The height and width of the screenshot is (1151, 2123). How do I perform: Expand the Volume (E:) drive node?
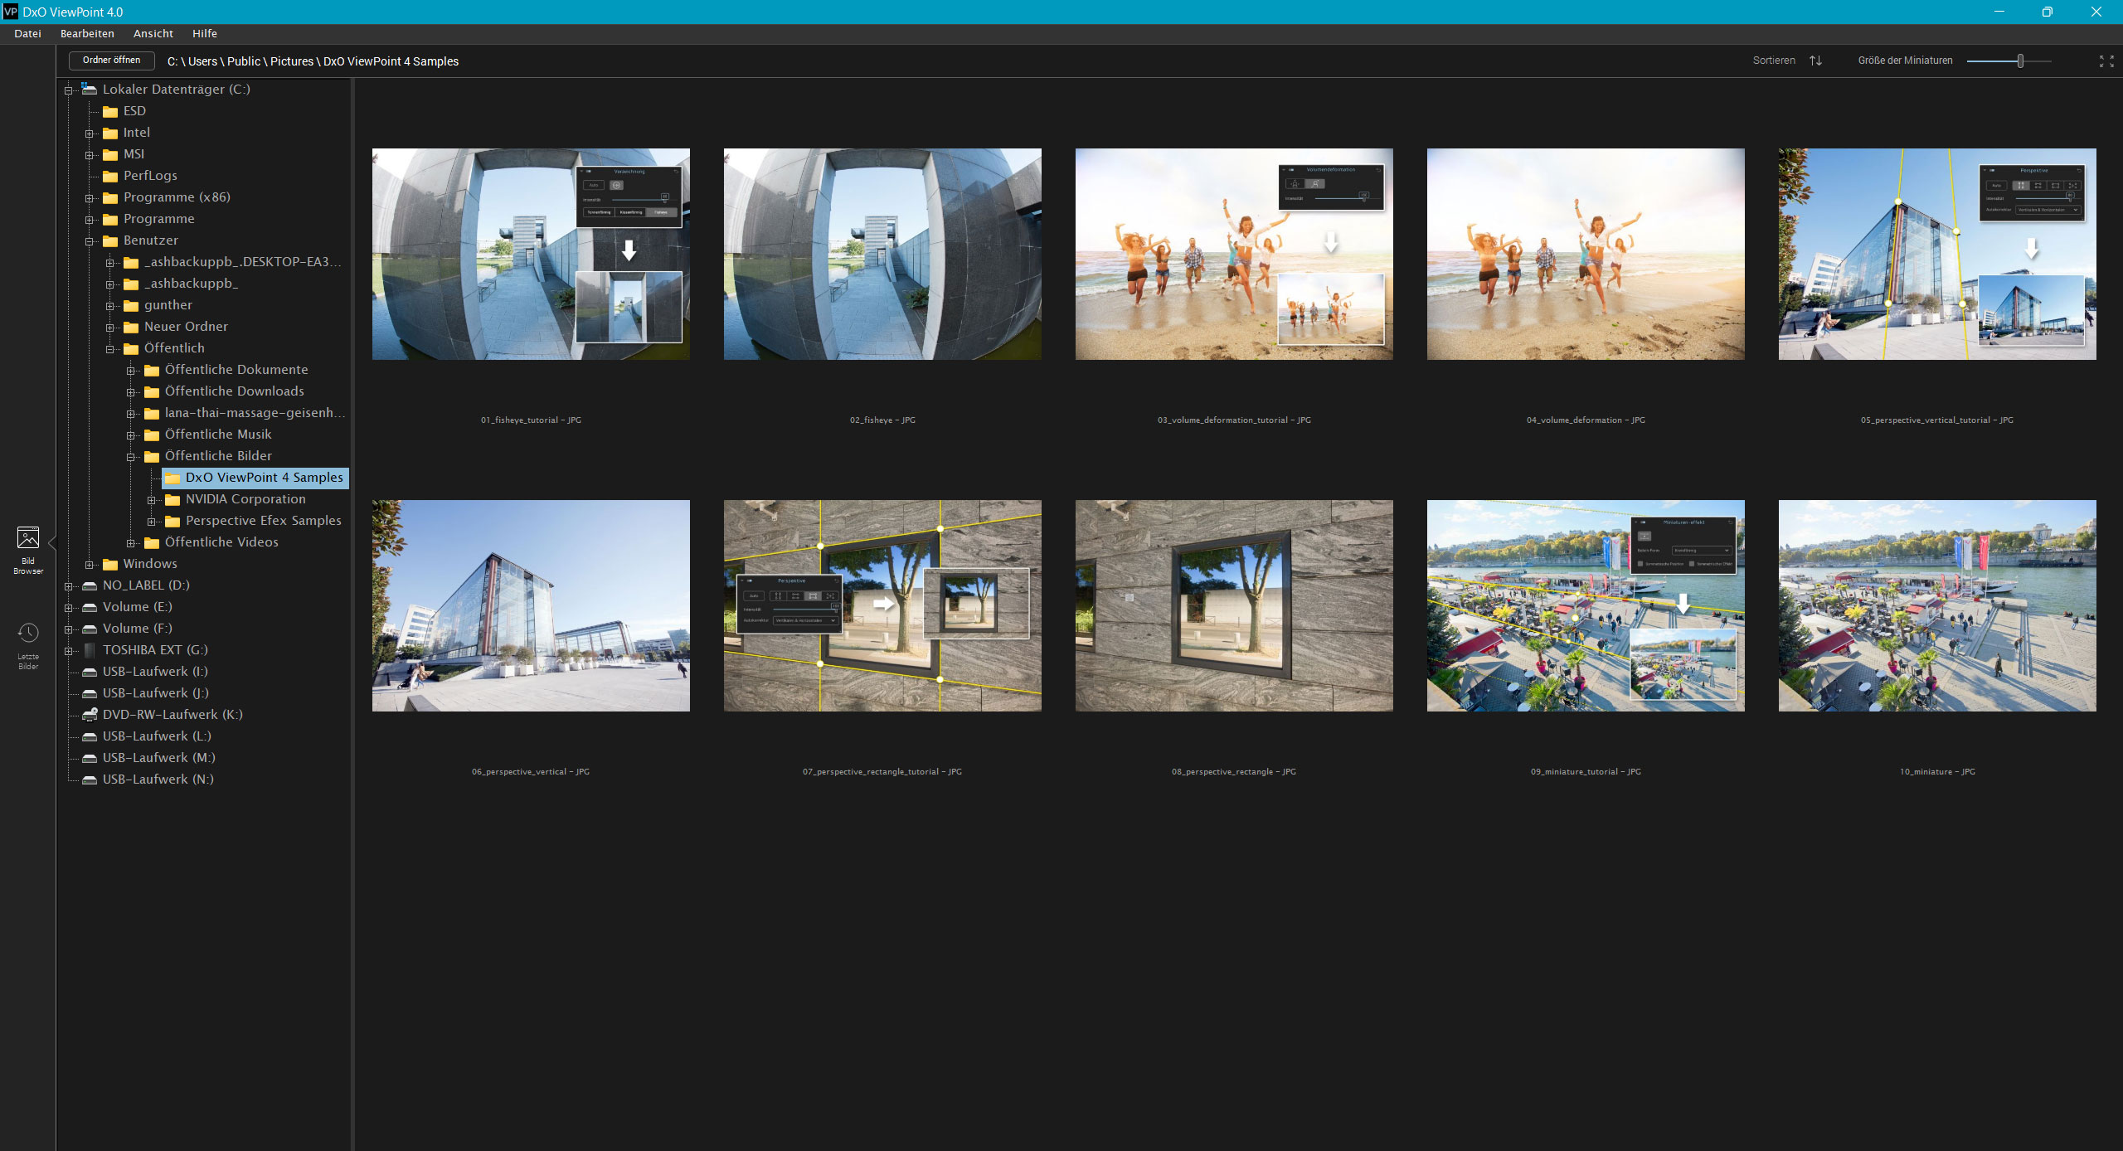pyautogui.click(x=69, y=608)
